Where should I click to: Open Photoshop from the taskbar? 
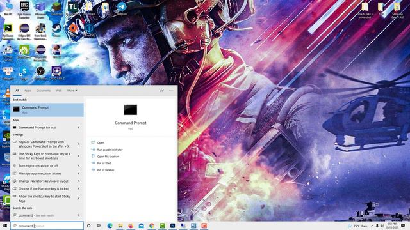pos(172,226)
